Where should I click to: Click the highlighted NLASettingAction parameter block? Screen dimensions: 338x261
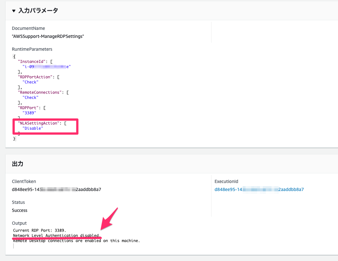tap(45, 126)
